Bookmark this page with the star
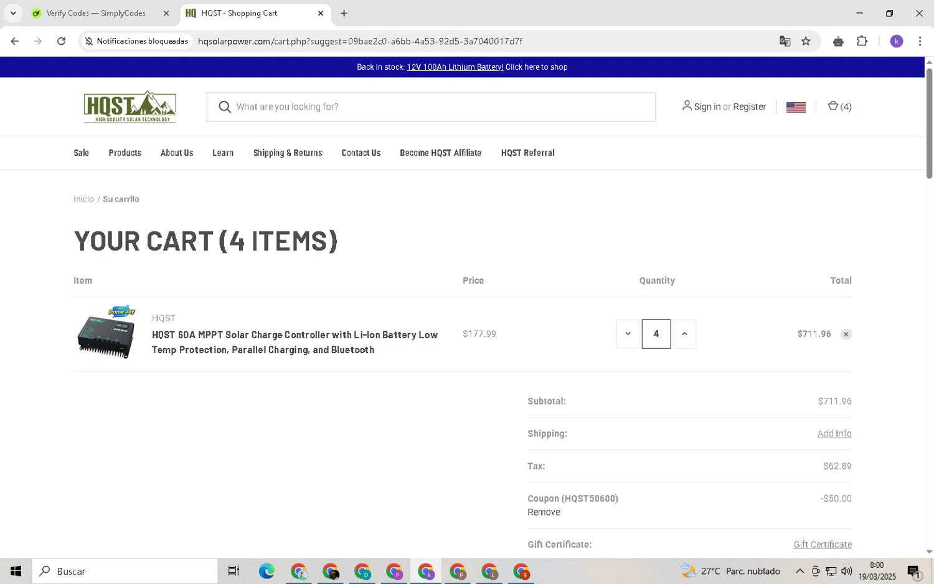 click(806, 41)
